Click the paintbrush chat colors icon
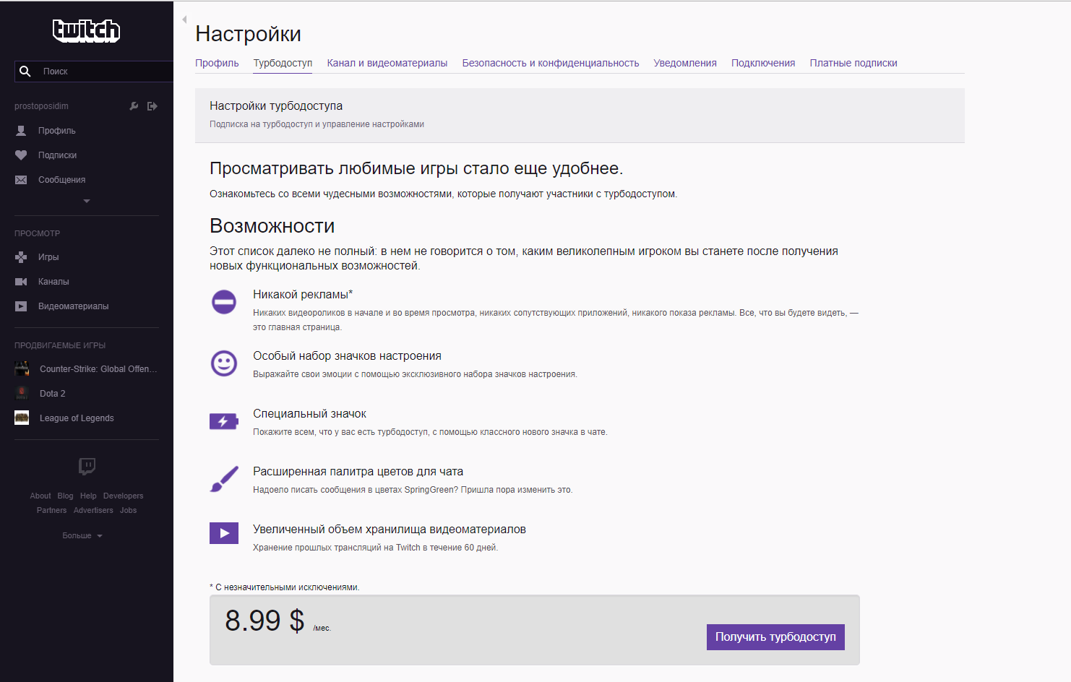 pos(224,479)
